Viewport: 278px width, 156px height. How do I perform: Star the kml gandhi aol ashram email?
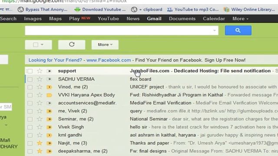coord(40,135)
